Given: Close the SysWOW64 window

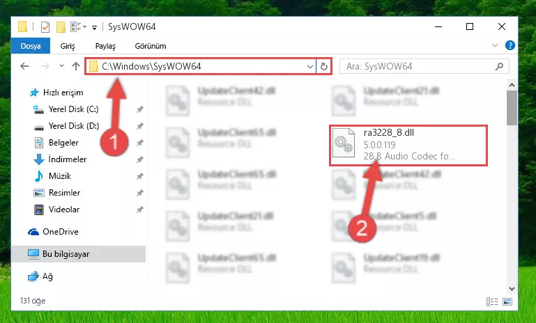Looking at the screenshot, I should click(501, 26).
